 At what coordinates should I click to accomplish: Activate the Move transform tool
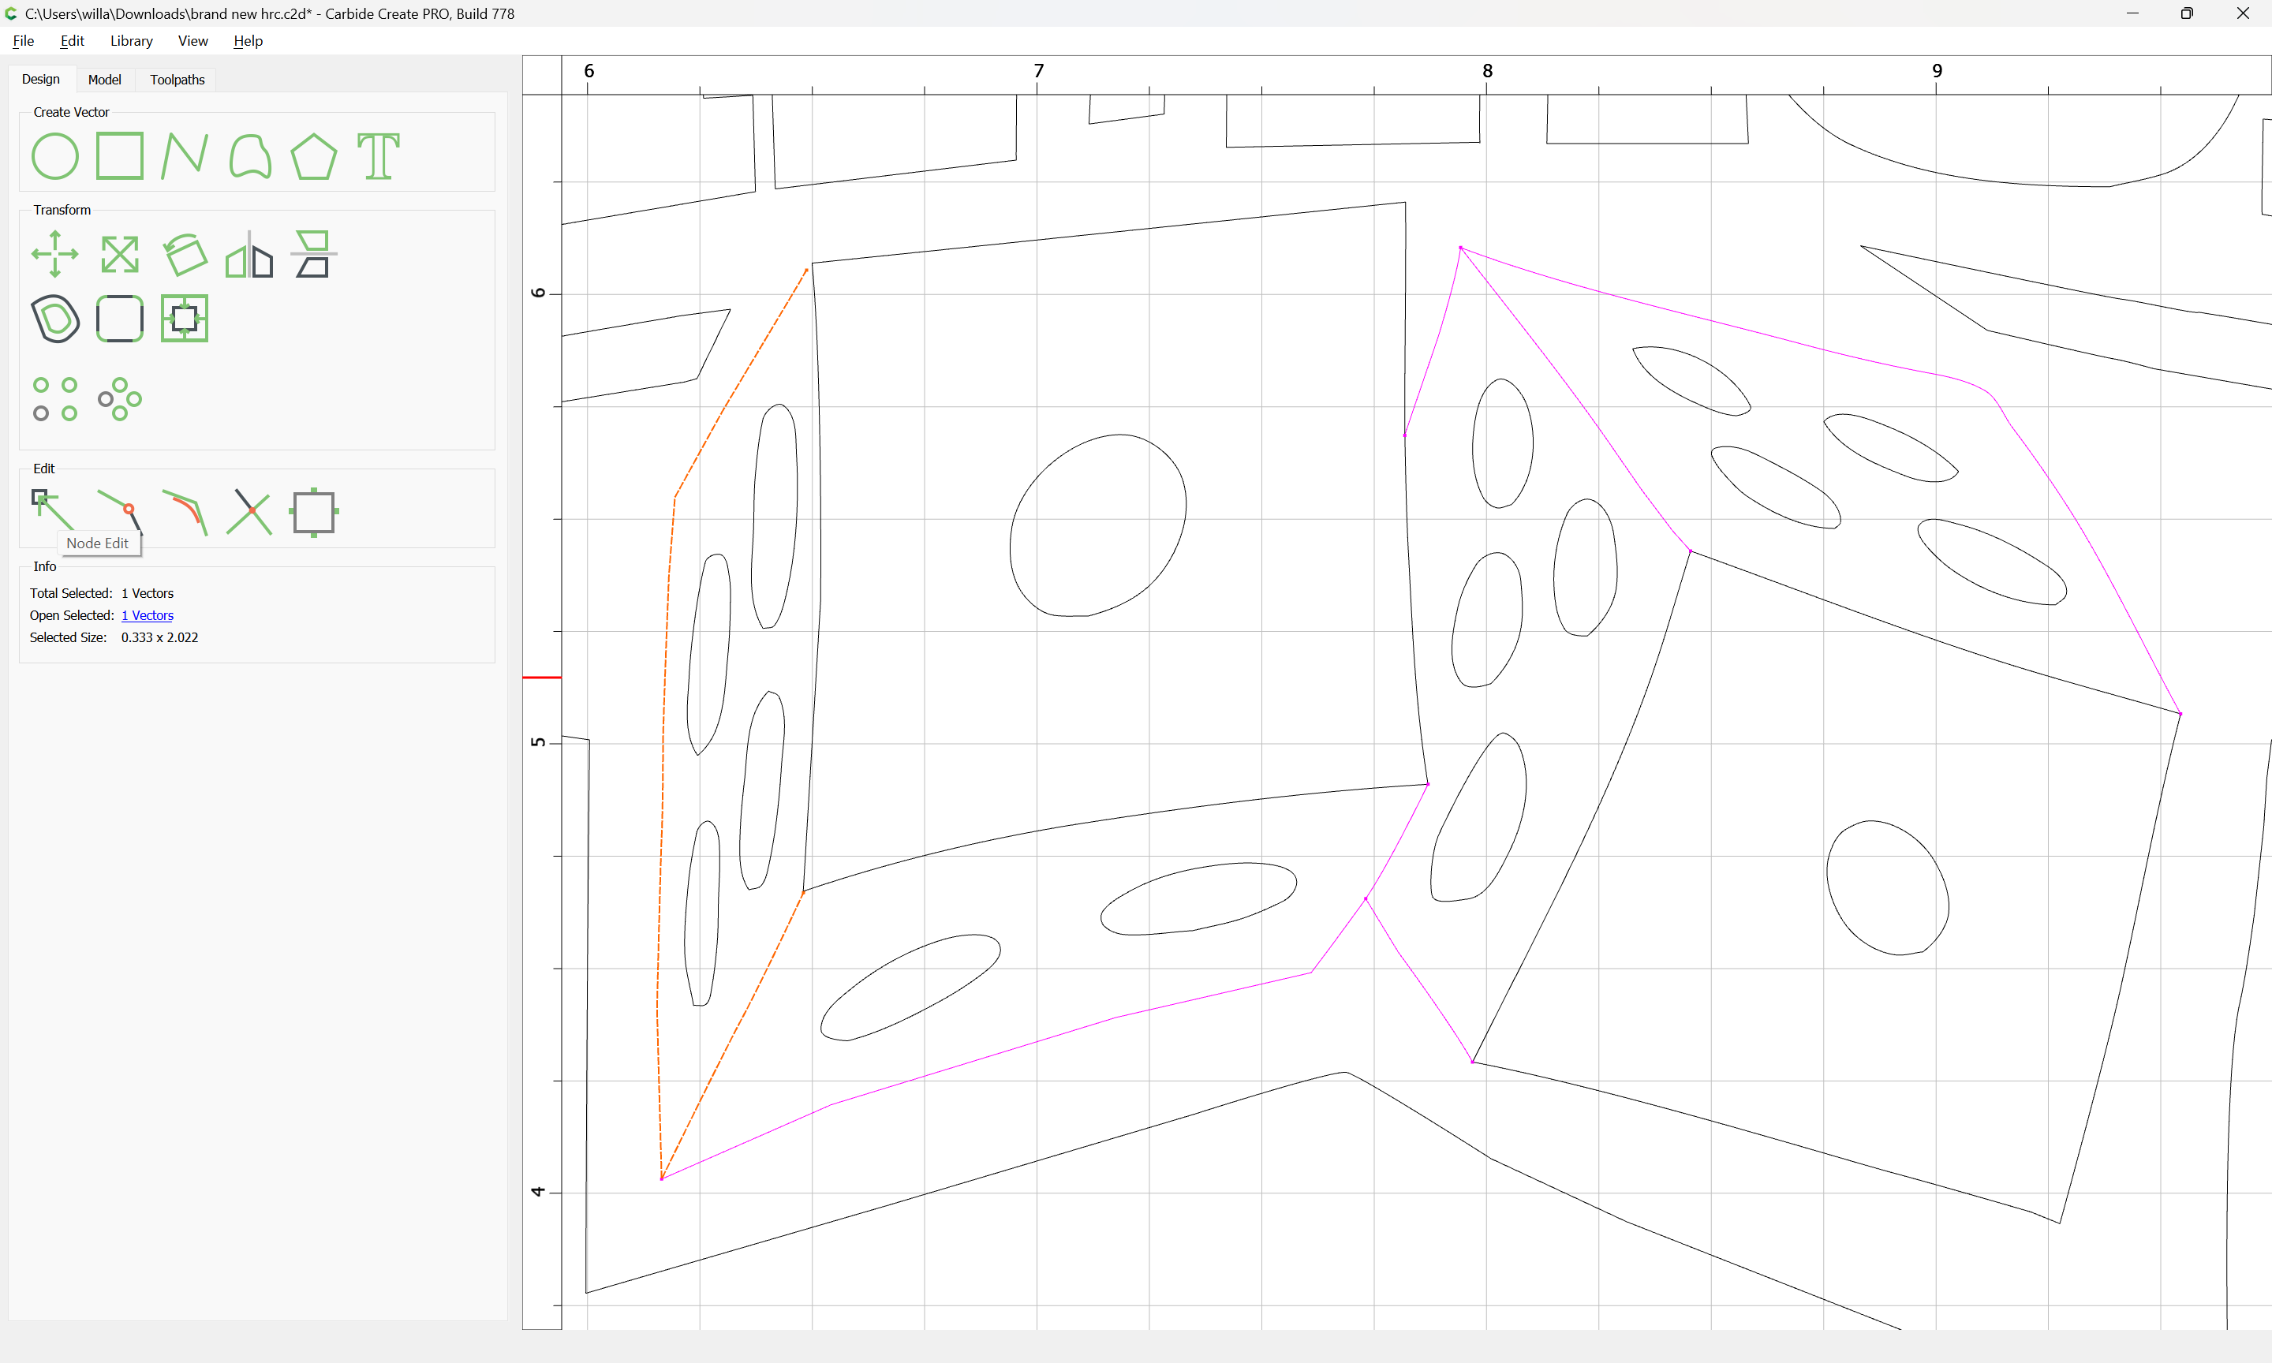coord(55,255)
